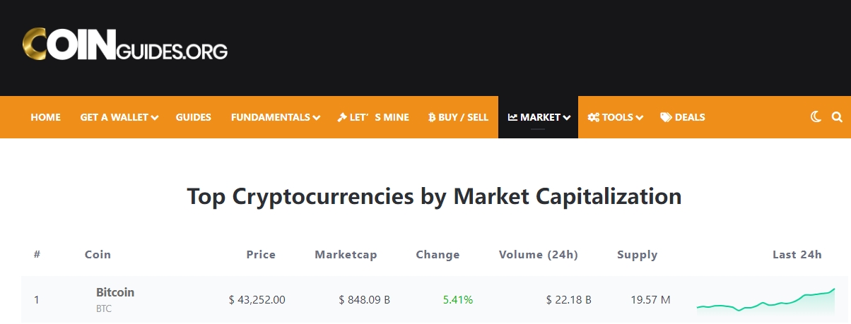
Task: Click the tags icon beside Deals
Action: coord(666,117)
